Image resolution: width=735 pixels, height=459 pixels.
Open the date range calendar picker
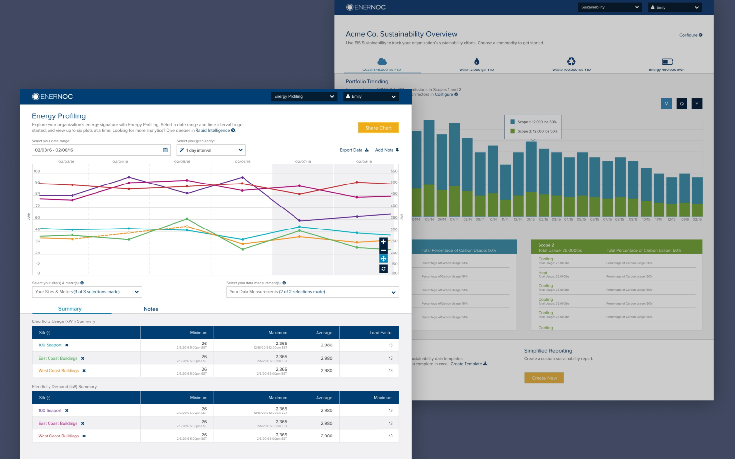(165, 150)
